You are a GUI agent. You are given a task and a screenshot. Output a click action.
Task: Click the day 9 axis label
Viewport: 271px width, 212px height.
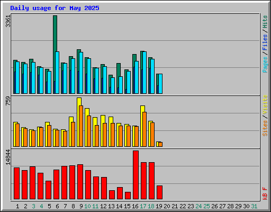click(x=81, y=206)
